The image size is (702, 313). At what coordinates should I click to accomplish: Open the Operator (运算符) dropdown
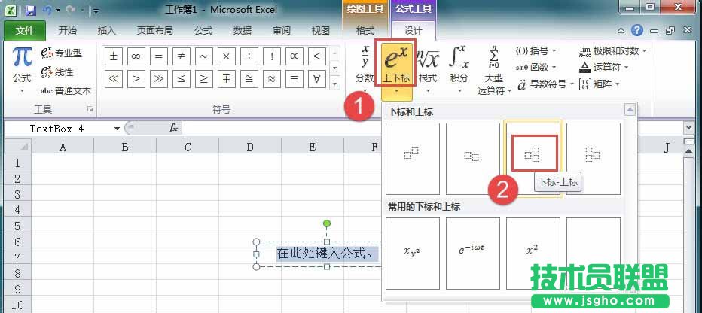pos(604,68)
